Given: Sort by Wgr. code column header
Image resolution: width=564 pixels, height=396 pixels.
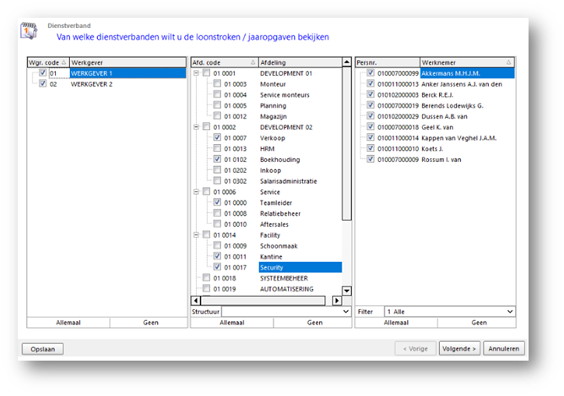Looking at the screenshot, I should [48, 62].
